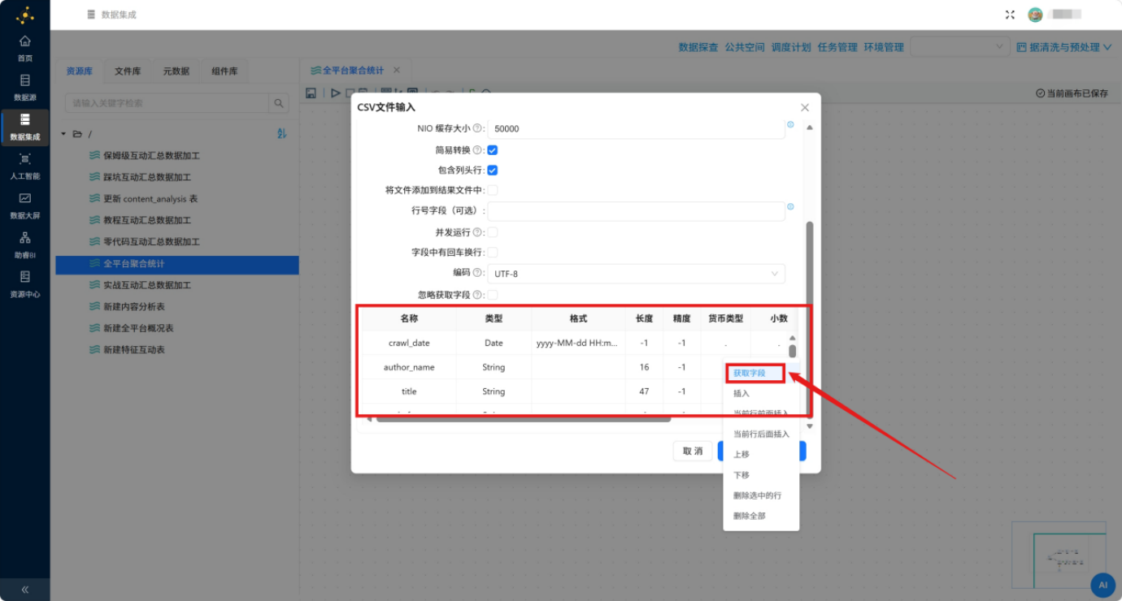
Task: Open 助睿BI in the left sidebar
Action: [25, 244]
